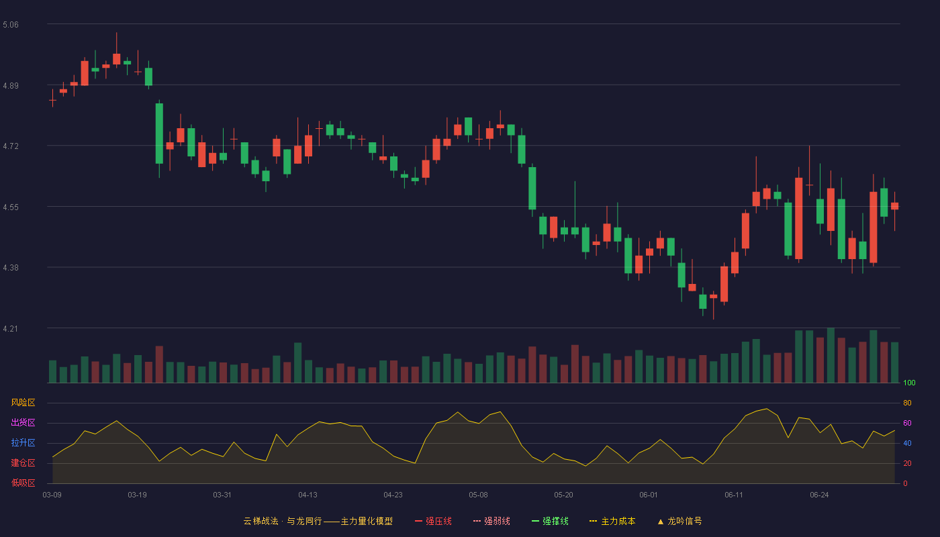Screen dimensions: 940x537
Task: Click the 拉升区 zone label
Action: coord(23,443)
